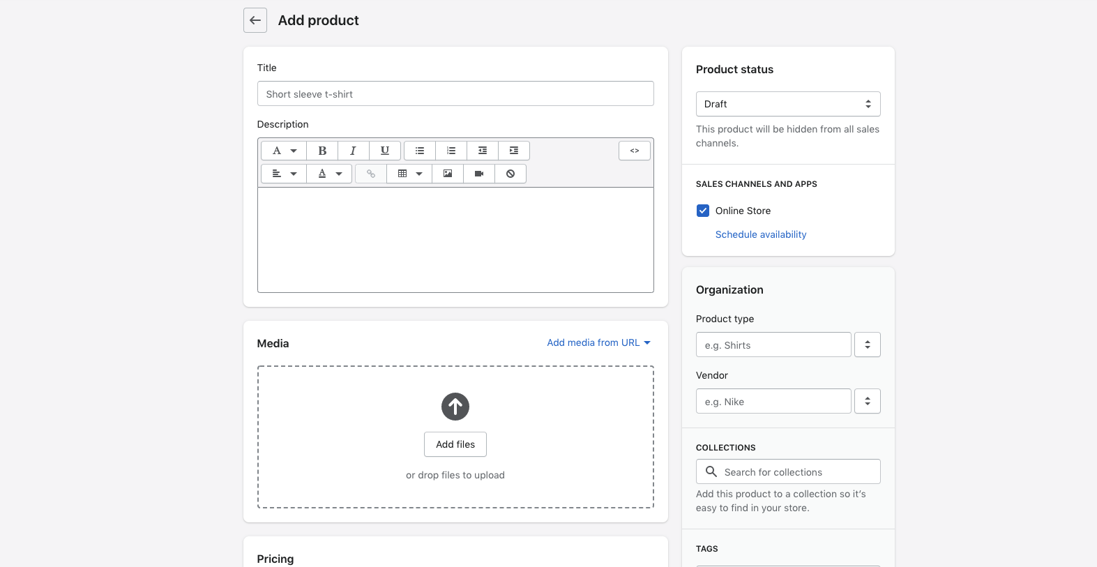Image resolution: width=1097 pixels, height=567 pixels.
Task: Insert a bulleted list in description
Action: pyautogui.click(x=420, y=151)
